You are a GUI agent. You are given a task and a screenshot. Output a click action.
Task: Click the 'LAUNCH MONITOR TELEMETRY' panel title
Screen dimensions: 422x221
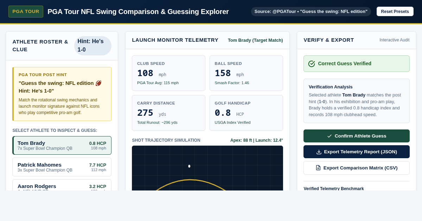pyautogui.click(x=175, y=40)
